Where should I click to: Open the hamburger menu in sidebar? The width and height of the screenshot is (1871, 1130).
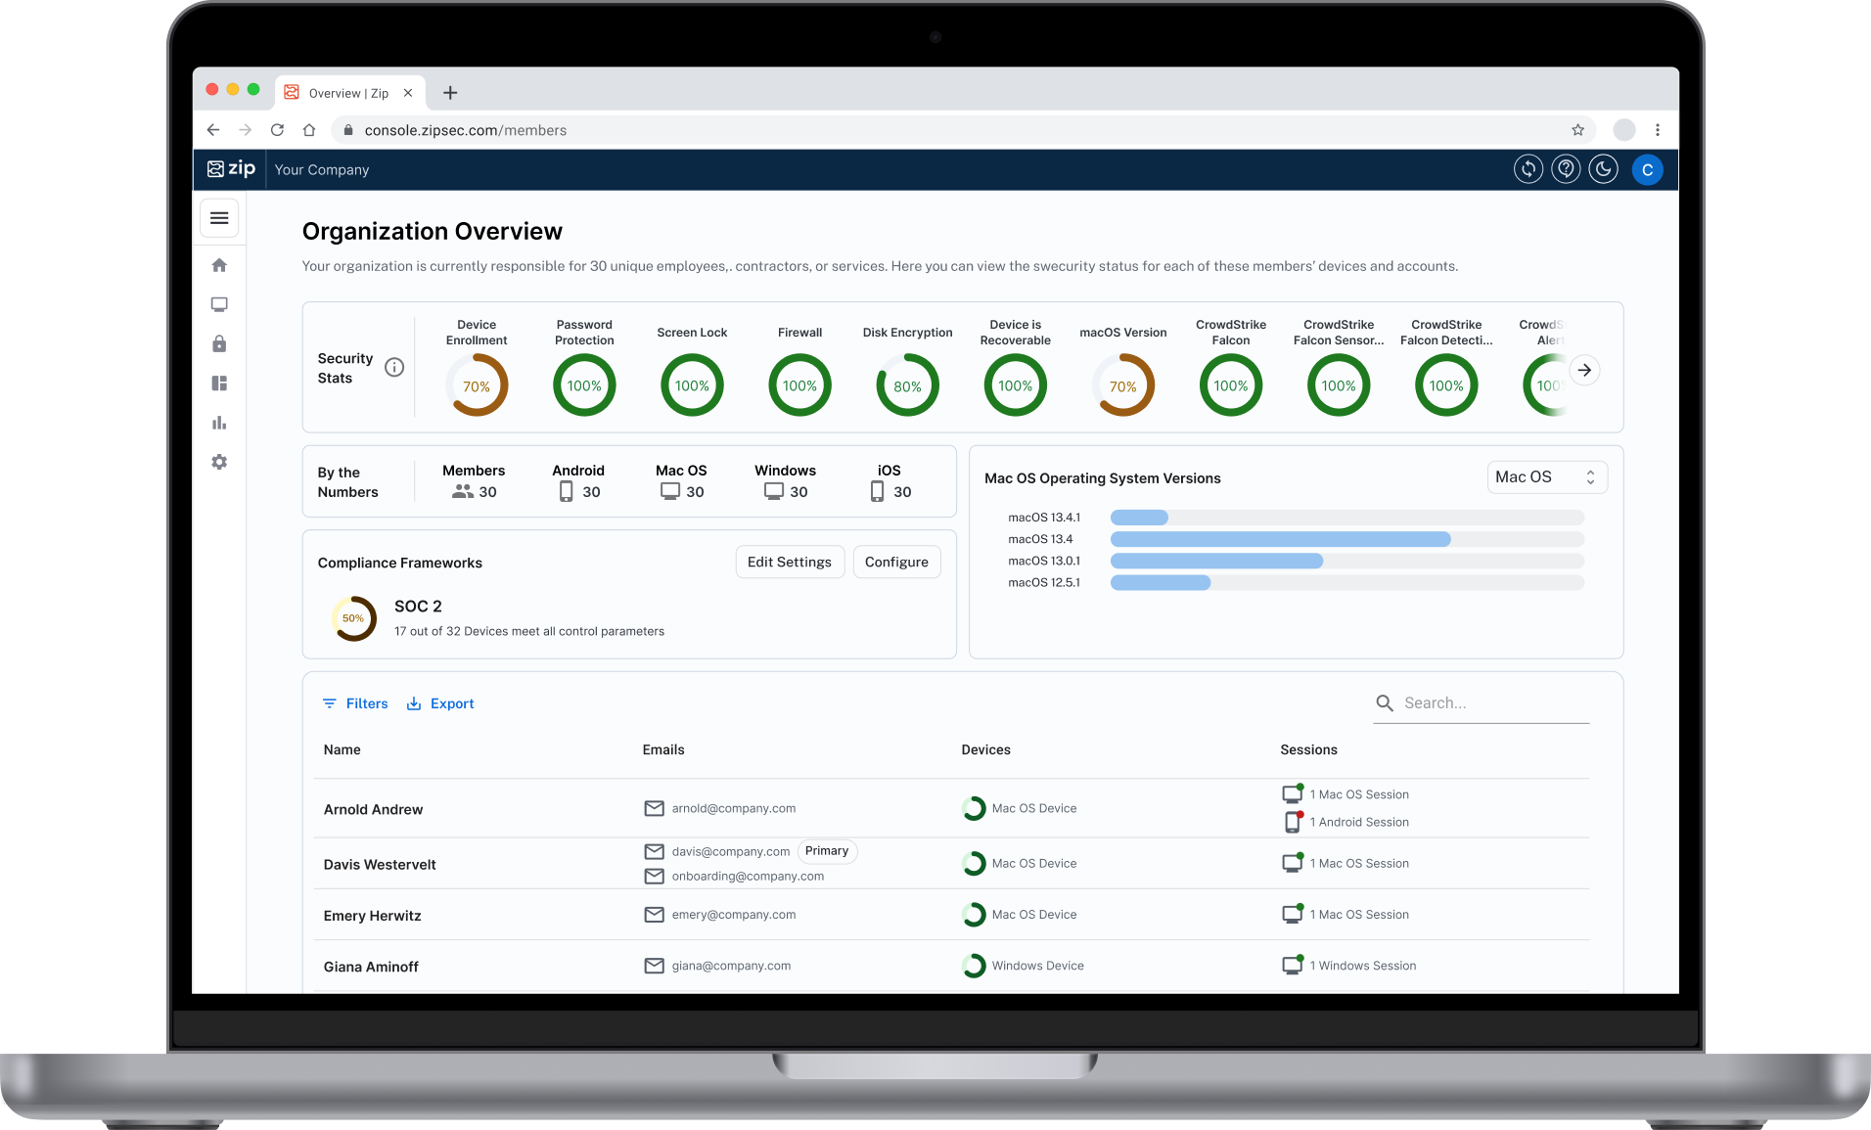click(219, 218)
